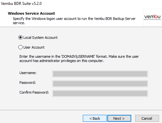Click the Vembu BDR Suite v5.2.0 title

tap(21, 4)
